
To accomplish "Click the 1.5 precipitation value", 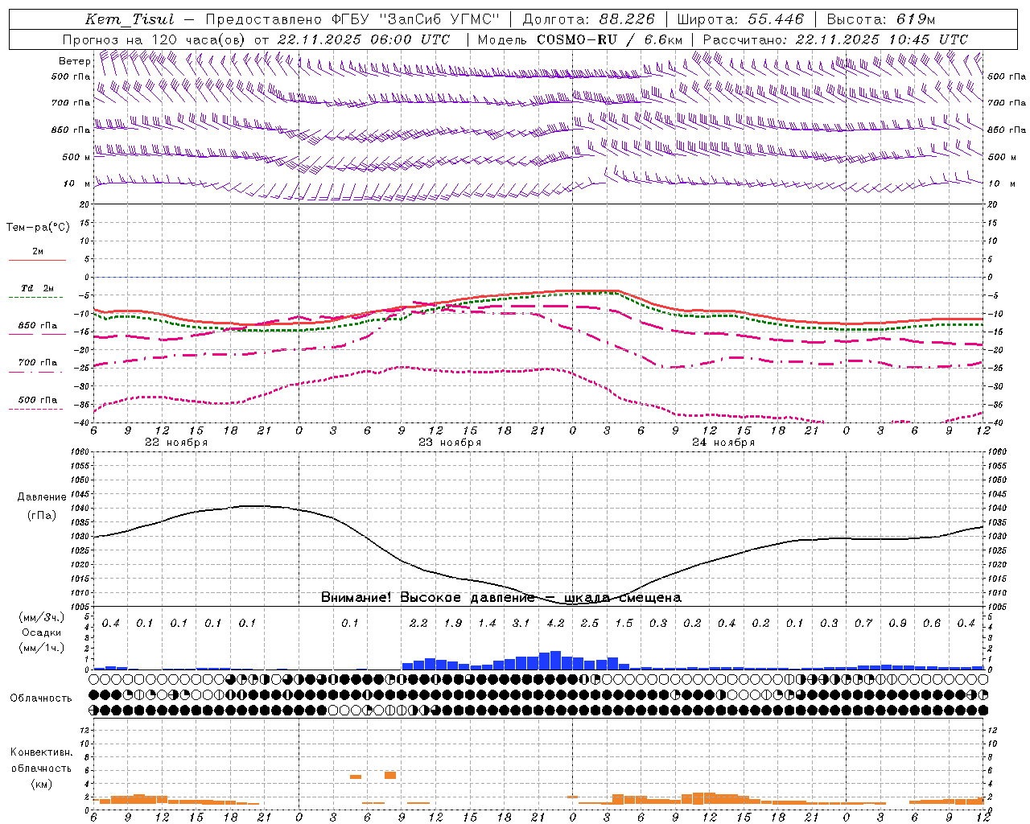I will point(624,624).
